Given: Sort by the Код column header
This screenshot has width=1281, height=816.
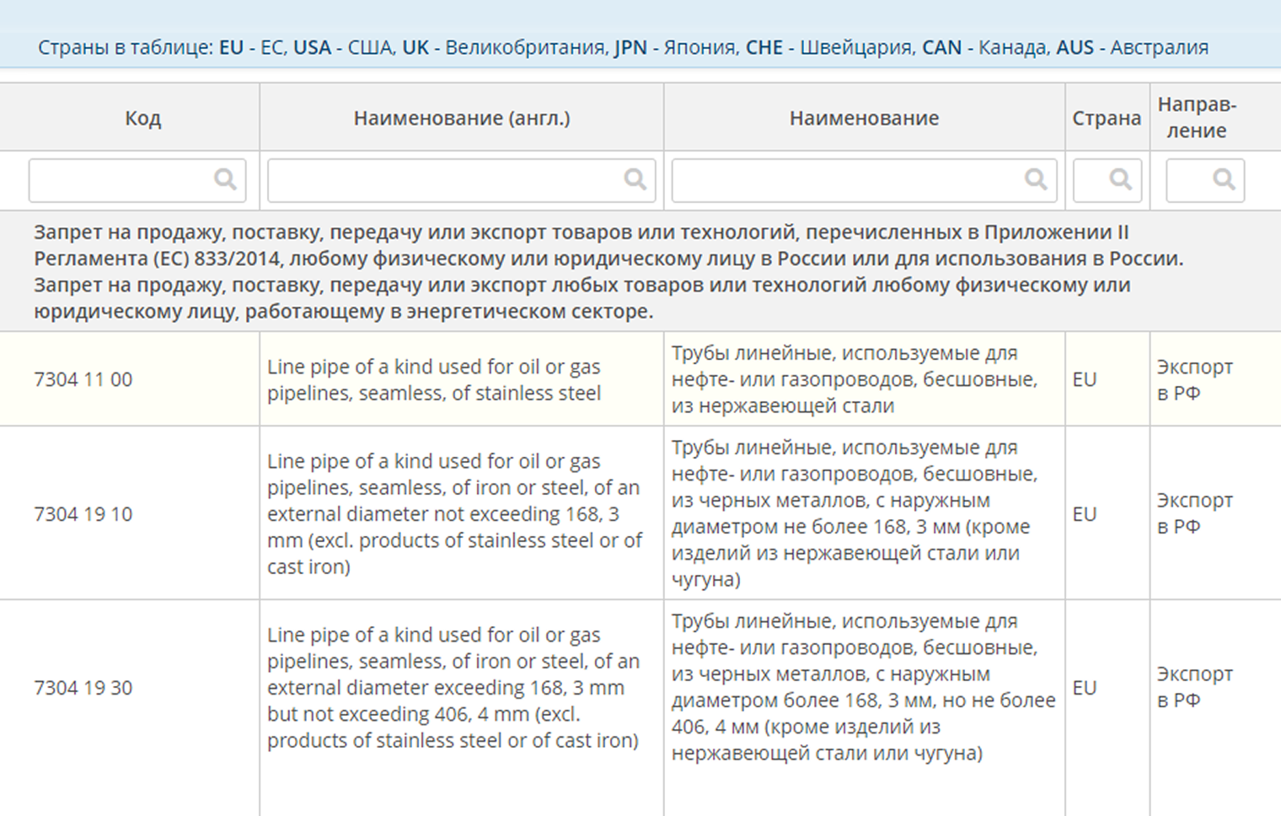Looking at the screenshot, I should coord(142,118).
